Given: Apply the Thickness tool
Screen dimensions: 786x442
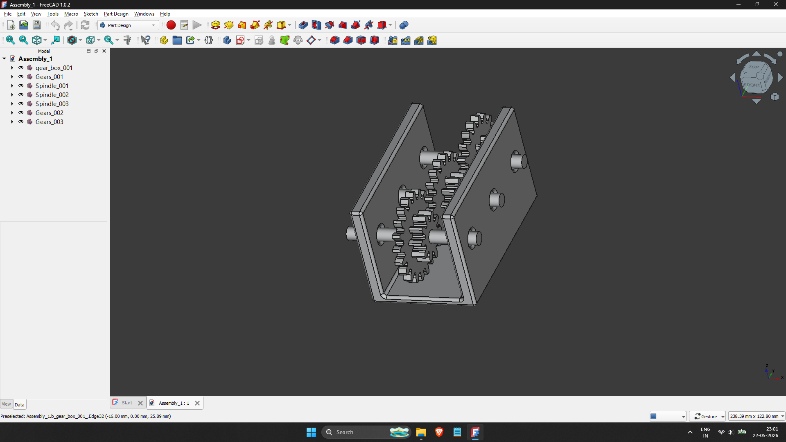Looking at the screenshot, I should click(374, 40).
